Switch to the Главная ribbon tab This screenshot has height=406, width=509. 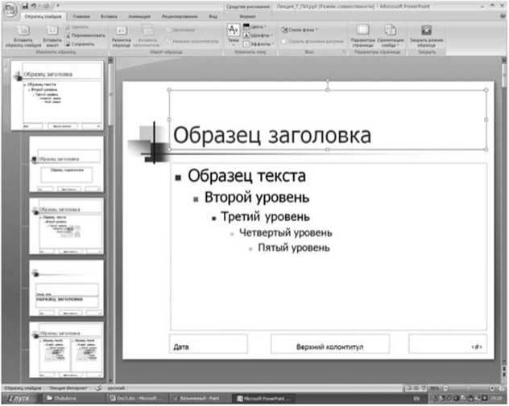pos(81,15)
